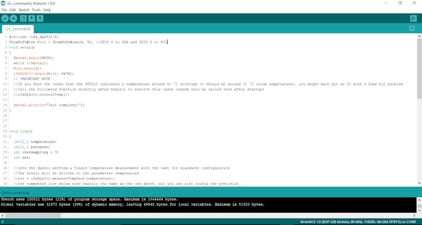Click the '//Call the following function' comment line
The width and height of the screenshot is (422, 225).
tap(139, 89)
